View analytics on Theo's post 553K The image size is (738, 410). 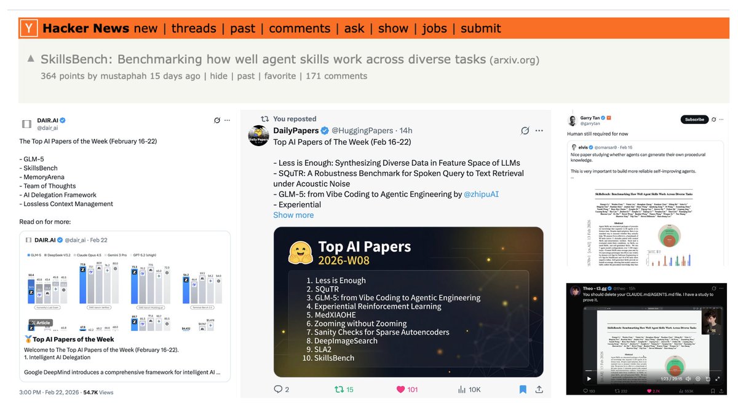tap(686, 391)
